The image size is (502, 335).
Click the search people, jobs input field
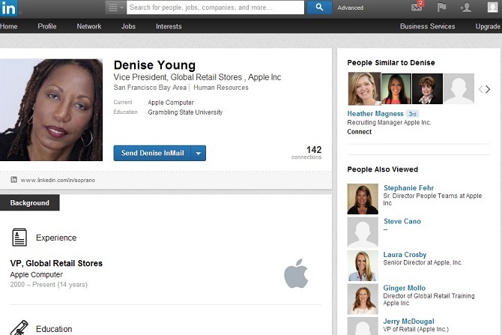coord(215,7)
